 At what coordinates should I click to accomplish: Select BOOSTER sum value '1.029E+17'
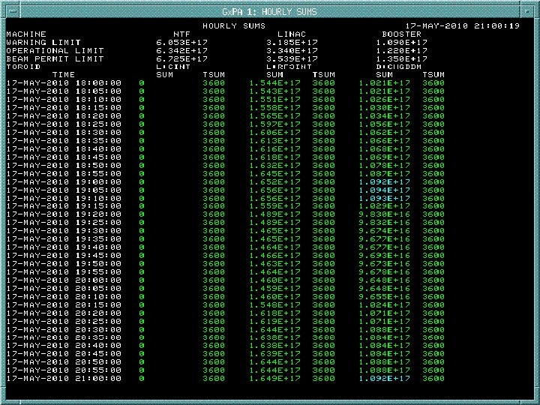pyautogui.click(x=384, y=206)
